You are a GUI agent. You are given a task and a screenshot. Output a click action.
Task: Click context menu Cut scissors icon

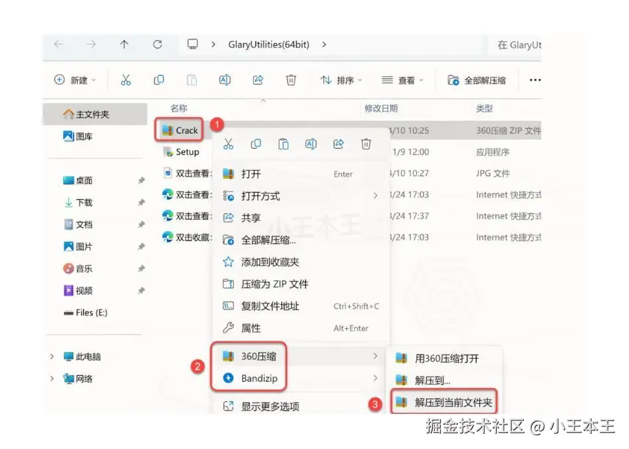[x=228, y=144]
